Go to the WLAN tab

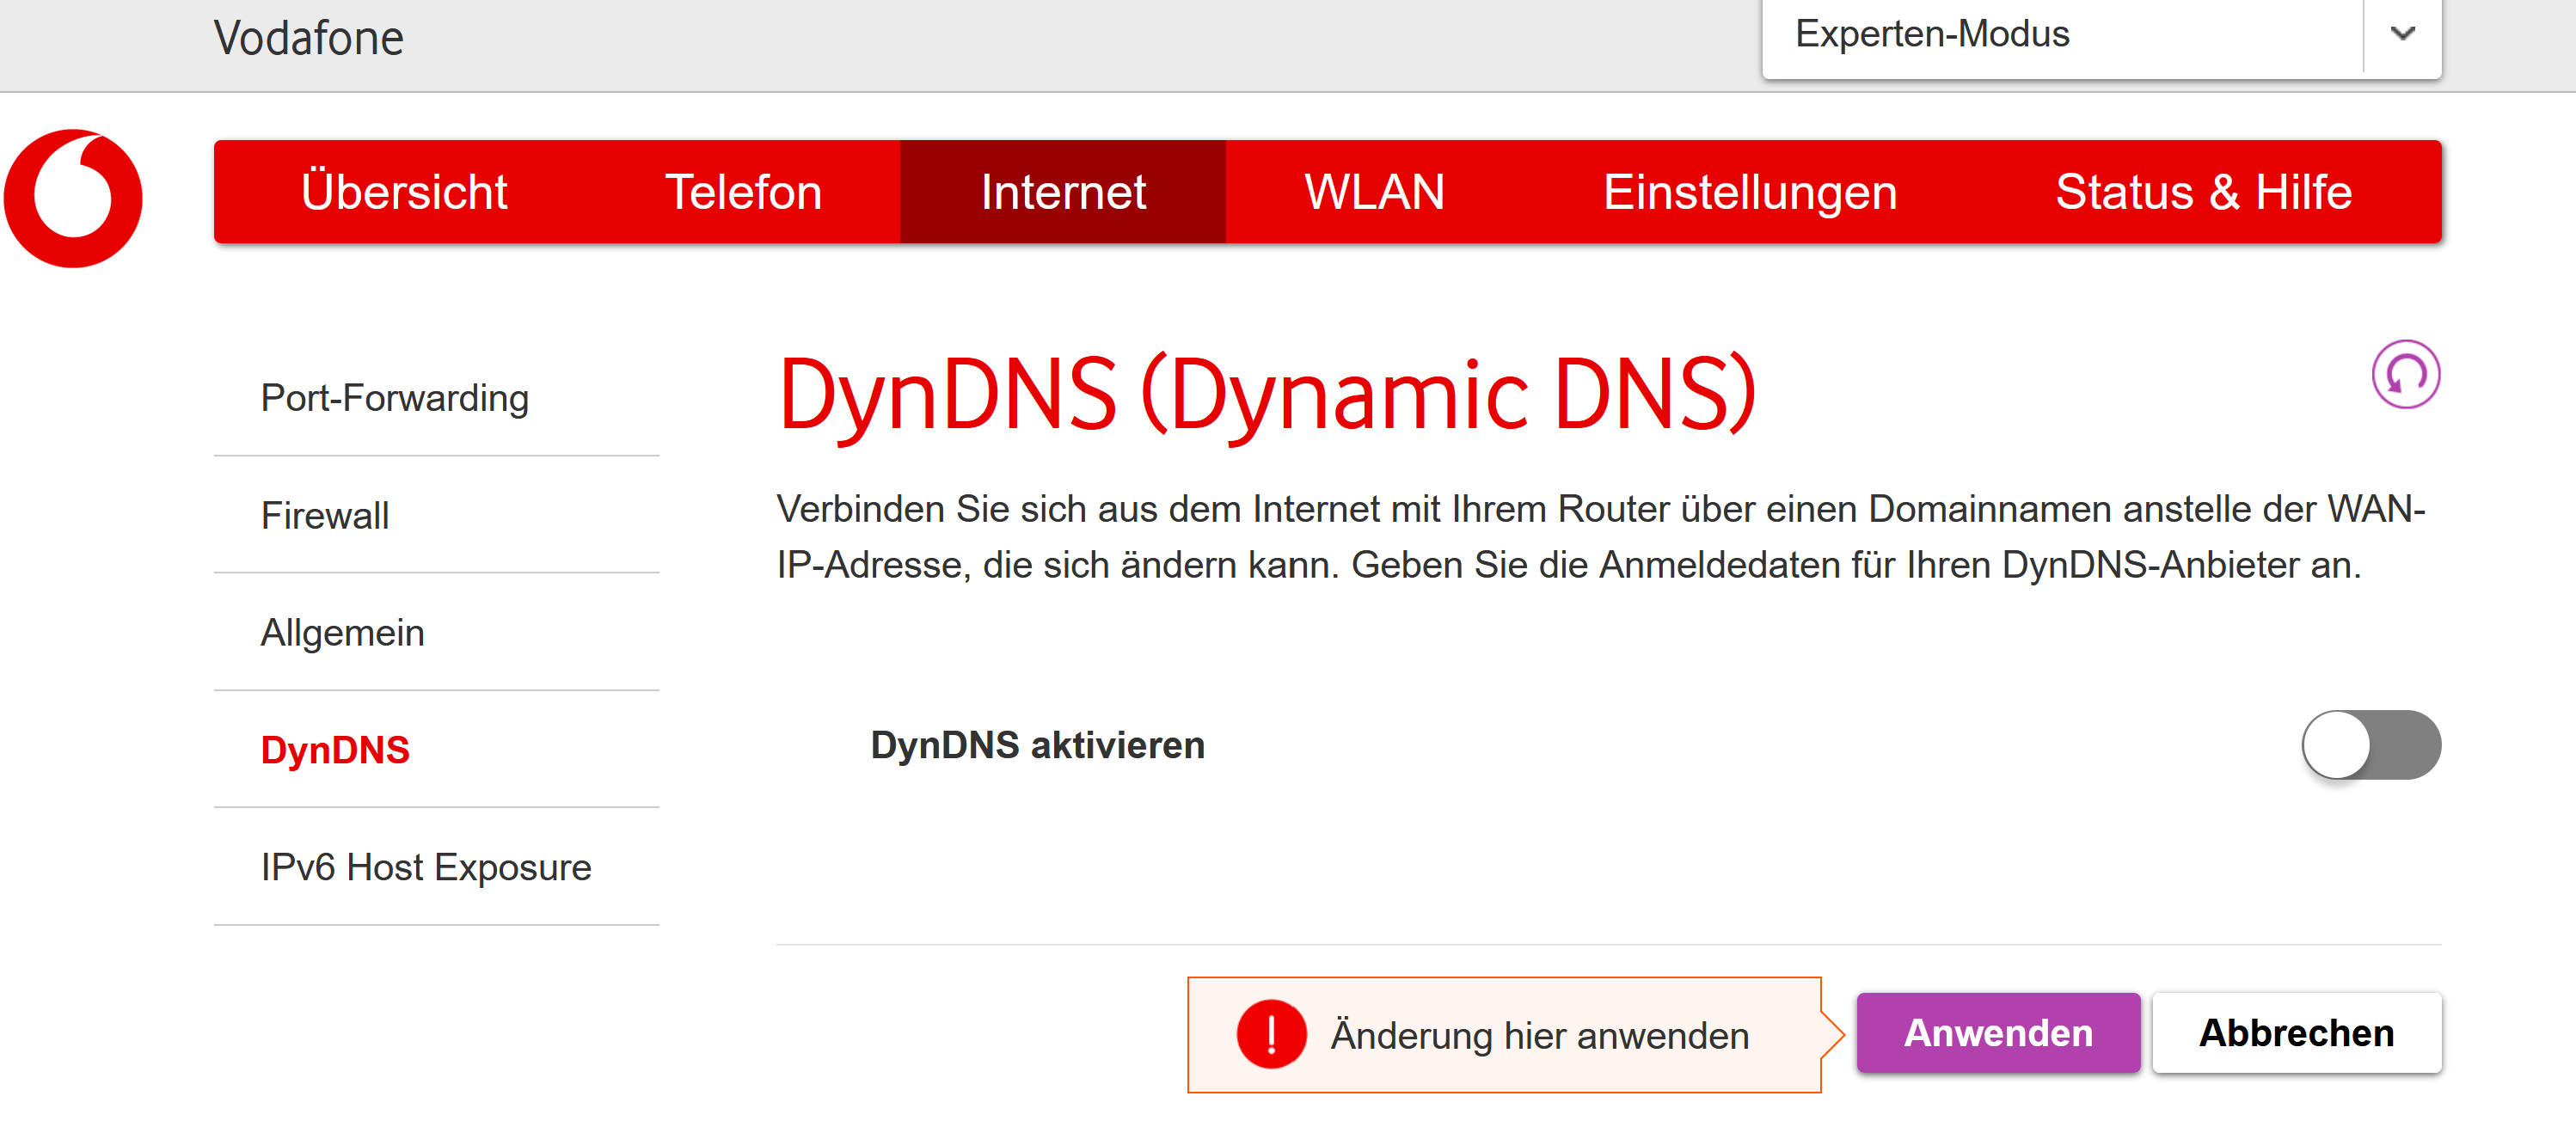pos(1374,192)
